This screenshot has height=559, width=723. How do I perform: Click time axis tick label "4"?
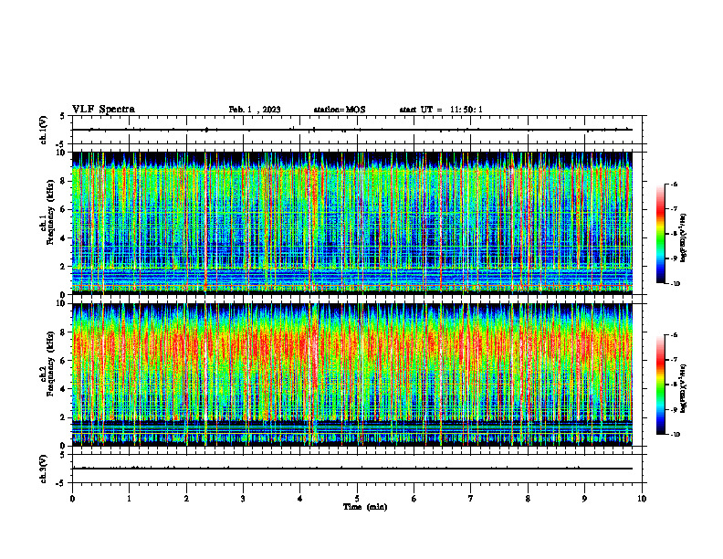click(300, 499)
